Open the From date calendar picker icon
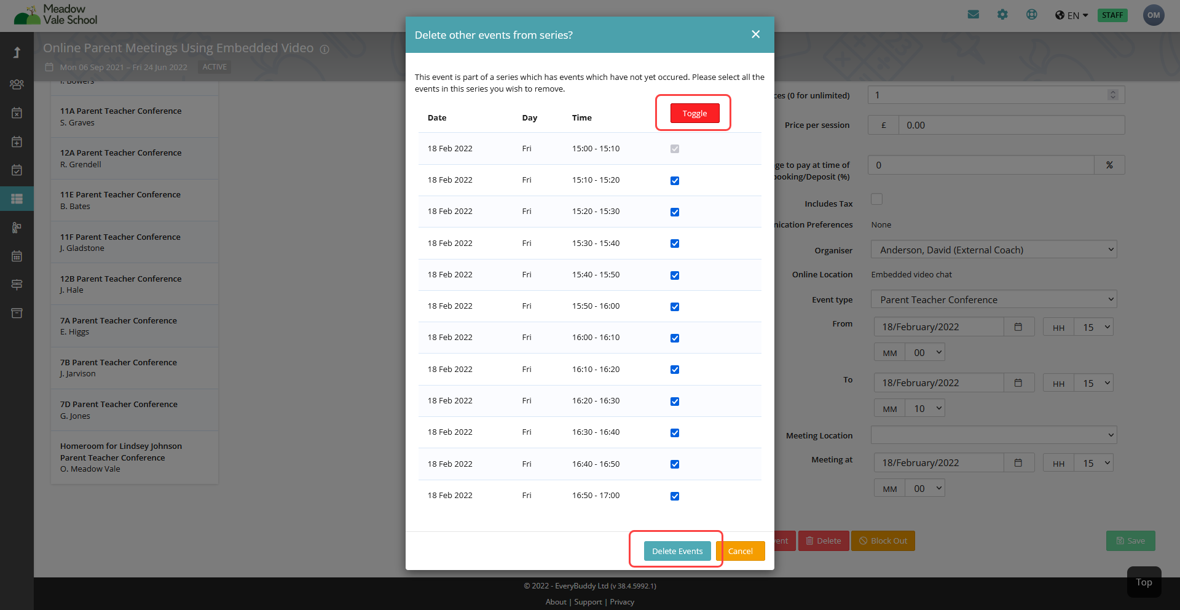The height and width of the screenshot is (610, 1180). [1018, 327]
